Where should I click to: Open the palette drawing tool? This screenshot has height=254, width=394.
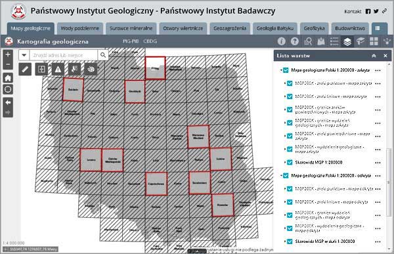coord(91,69)
